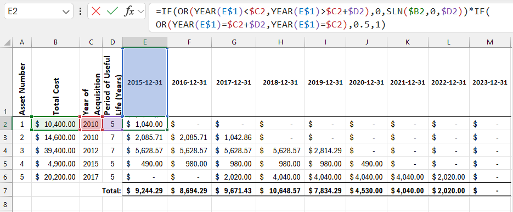513x212 pixels.
Task: Select column G header
Action: [x=234, y=42]
